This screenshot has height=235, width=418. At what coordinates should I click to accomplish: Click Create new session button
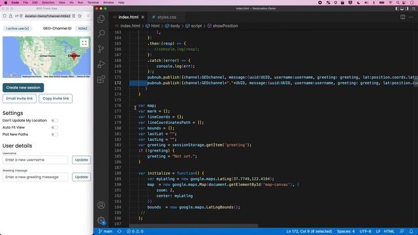tap(24, 87)
